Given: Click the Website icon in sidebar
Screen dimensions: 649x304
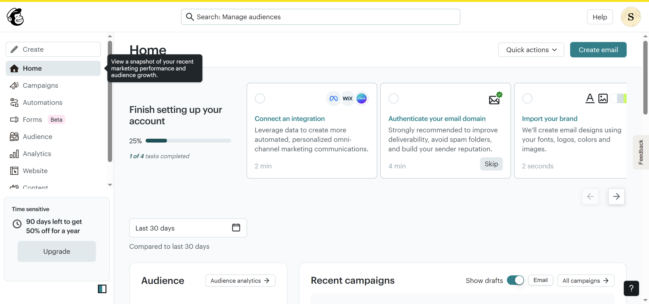Looking at the screenshot, I should (14, 171).
